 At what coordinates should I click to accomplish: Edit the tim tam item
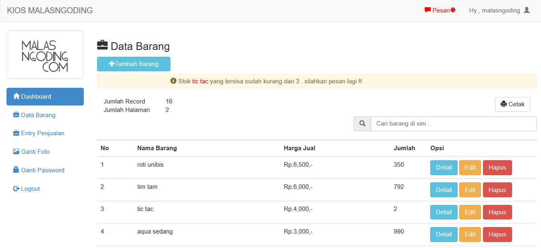click(x=470, y=190)
